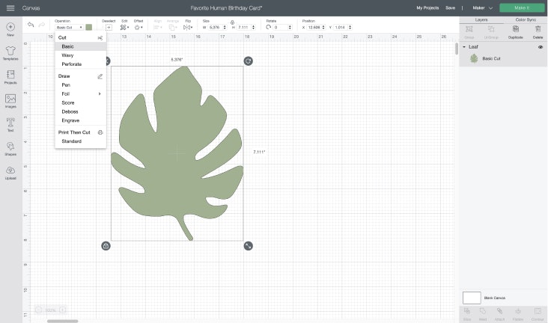Choose Deboss operation
Image resolution: width=548 pixels, height=323 pixels.
click(x=70, y=111)
